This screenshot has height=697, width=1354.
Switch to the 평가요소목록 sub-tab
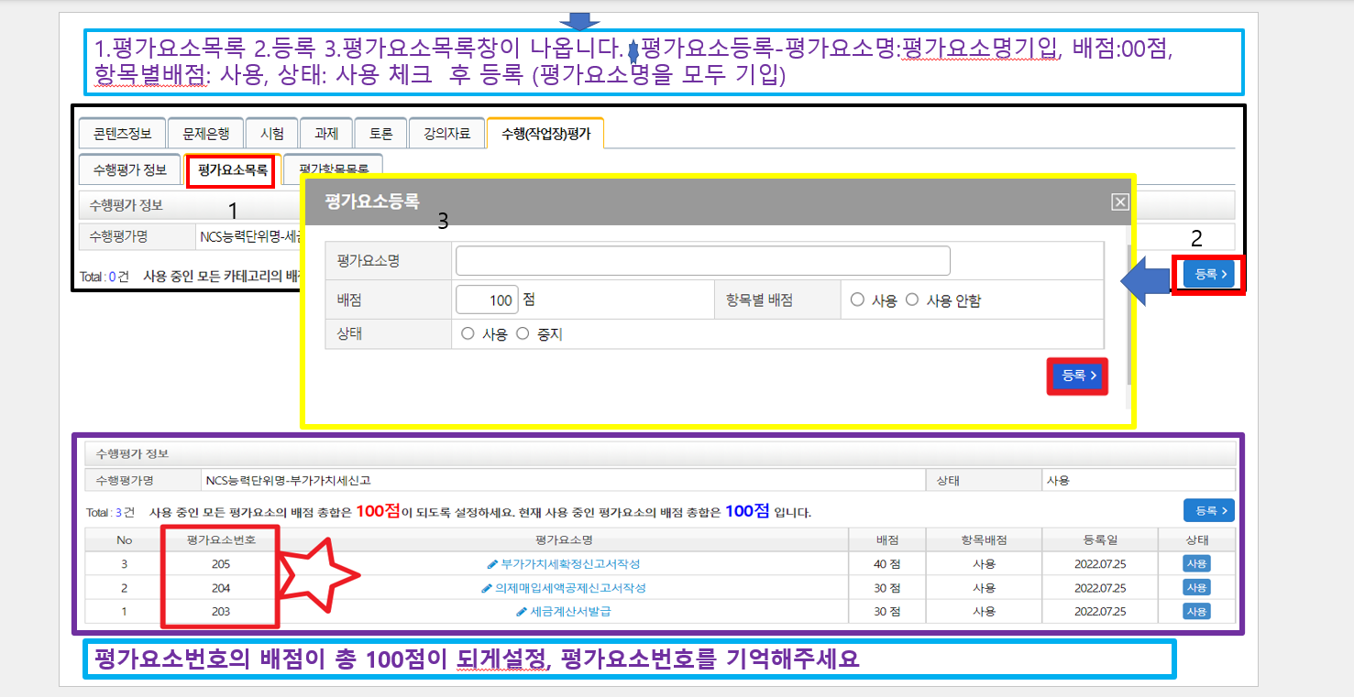[x=233, y=170]
